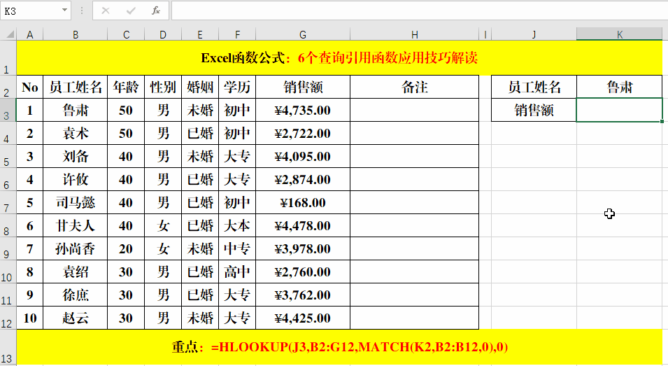The width and height of the screenshot is (668, 366).
Task: Click the name cell '孙尚香'
Action: point(76,248)
